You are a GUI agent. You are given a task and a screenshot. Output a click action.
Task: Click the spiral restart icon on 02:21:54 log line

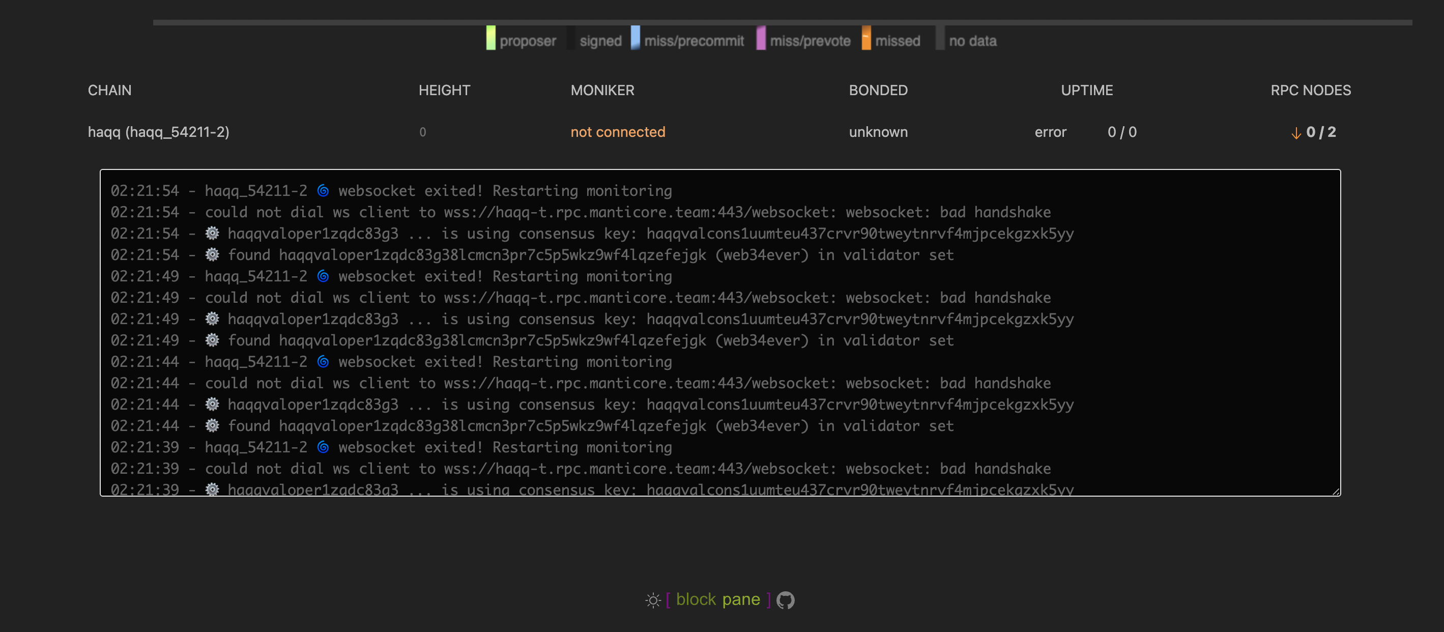[x=324, y=190]
